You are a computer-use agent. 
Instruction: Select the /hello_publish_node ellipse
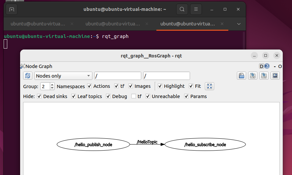point(93,144)
